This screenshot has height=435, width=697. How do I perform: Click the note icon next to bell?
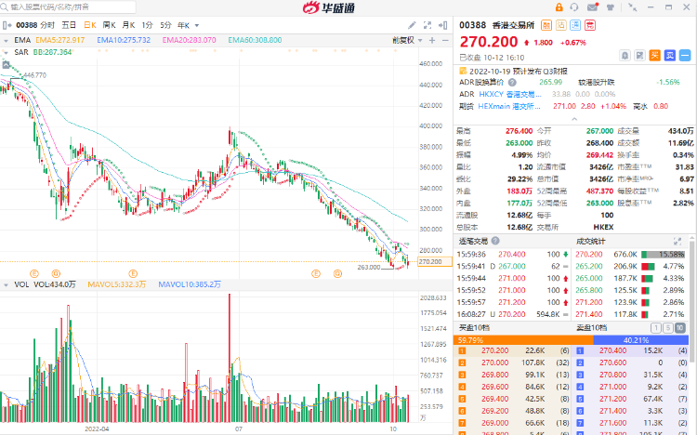[639, 56]
